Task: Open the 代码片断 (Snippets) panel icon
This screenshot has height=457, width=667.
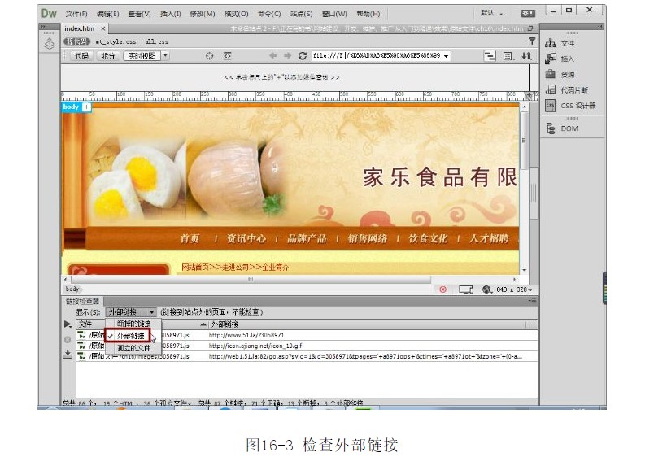Action: (x=551, y=89)
